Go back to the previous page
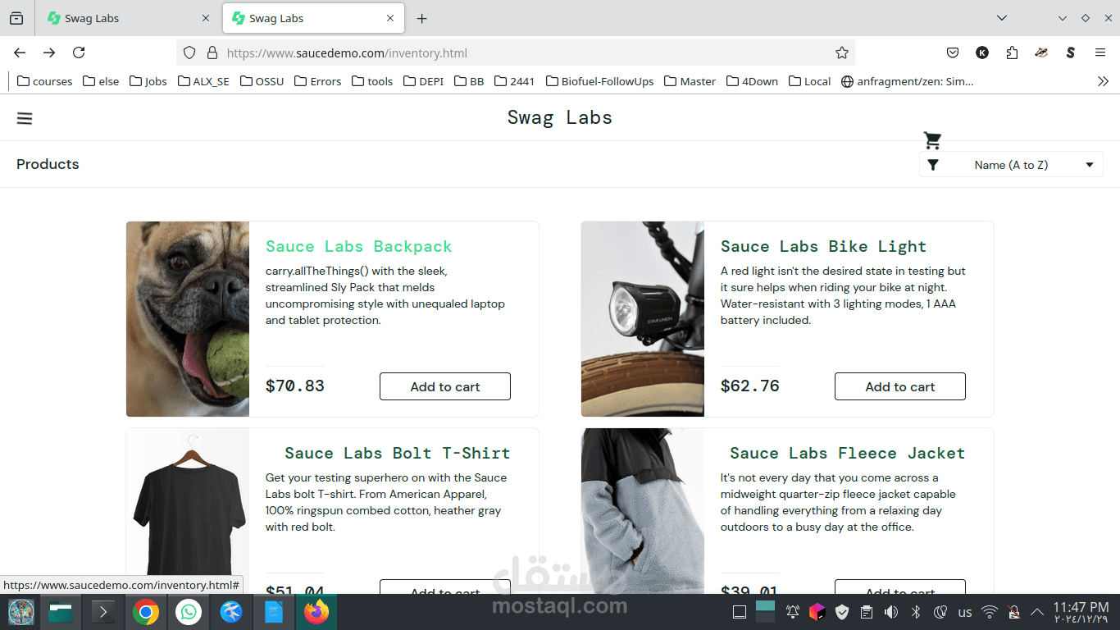 click(20, 52)
